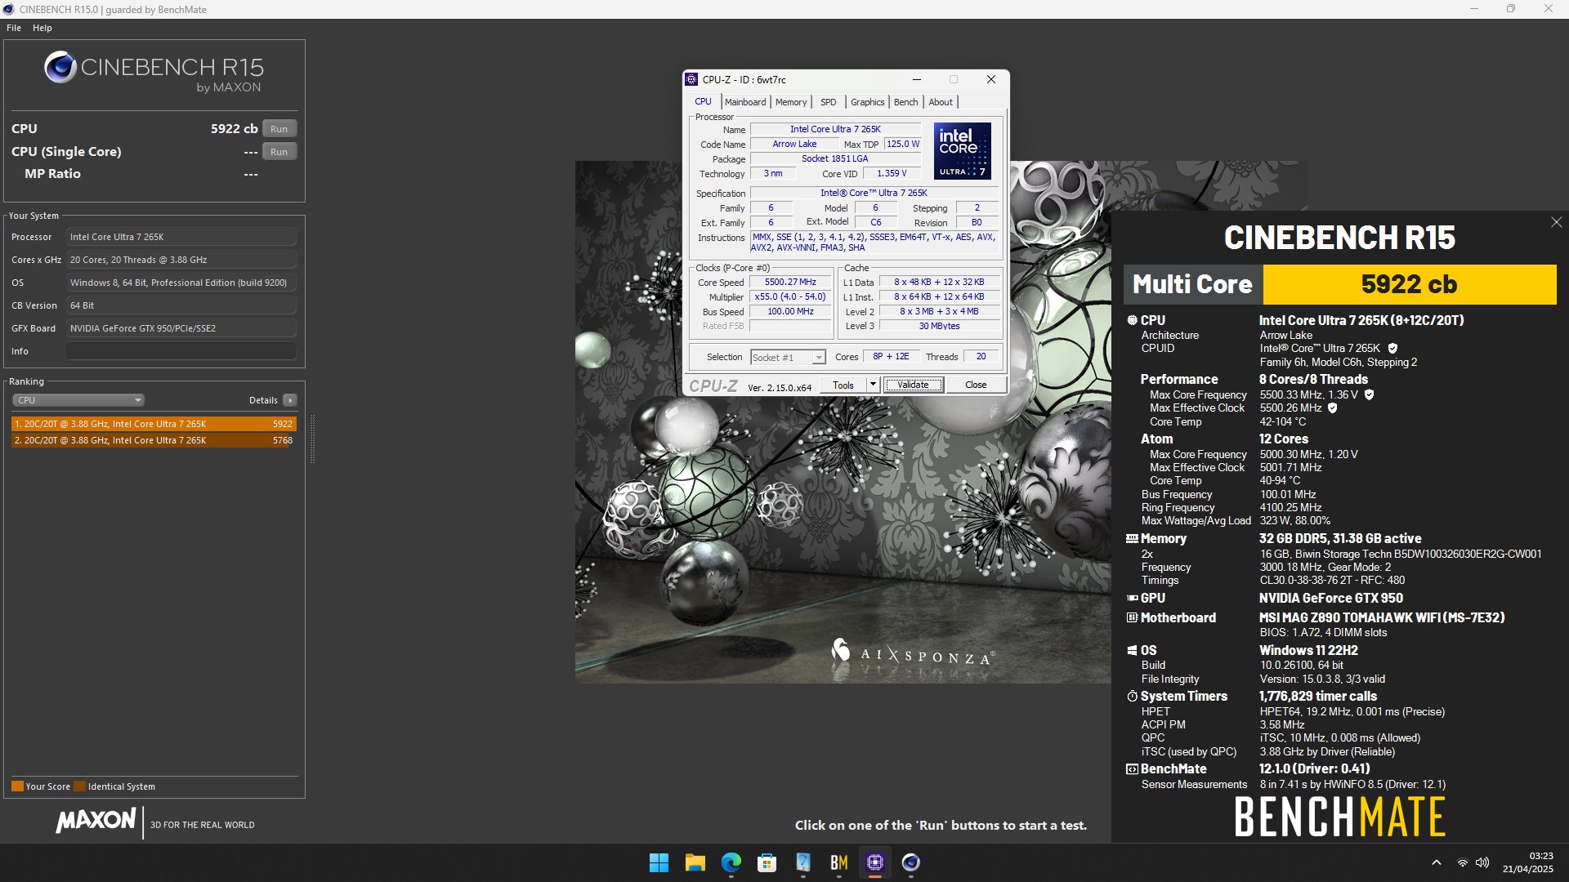The height and width of the screenshot is (882, 1569).
Task: Open BenchMate BM taskbar icon
Action: coord(838,862)
